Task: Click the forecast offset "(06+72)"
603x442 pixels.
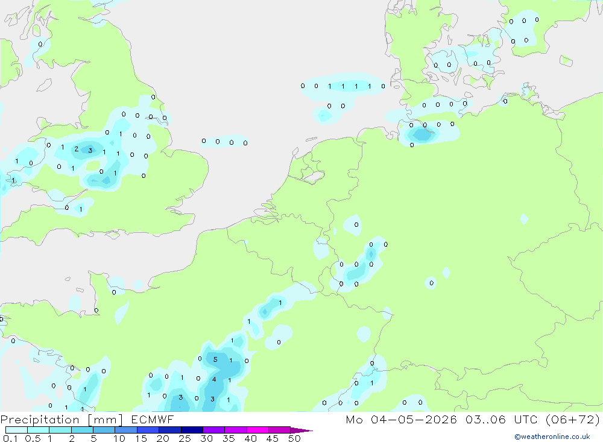Action: coord(573,419)
